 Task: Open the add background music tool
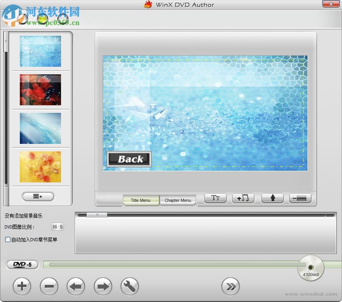(x=243, y=197)
